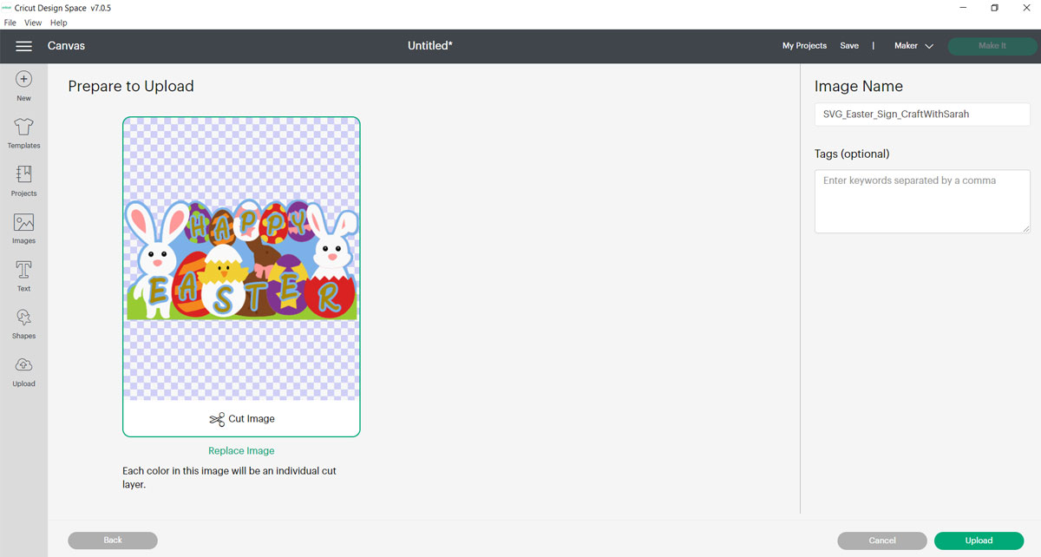
Task: Select the Upload icon in the sidebar
Action: pyautogui.click(x=23, y=370)
